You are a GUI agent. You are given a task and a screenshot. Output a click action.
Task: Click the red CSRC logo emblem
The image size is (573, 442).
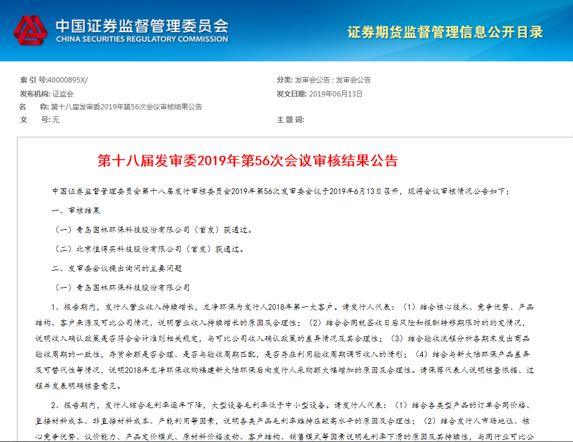30,30
